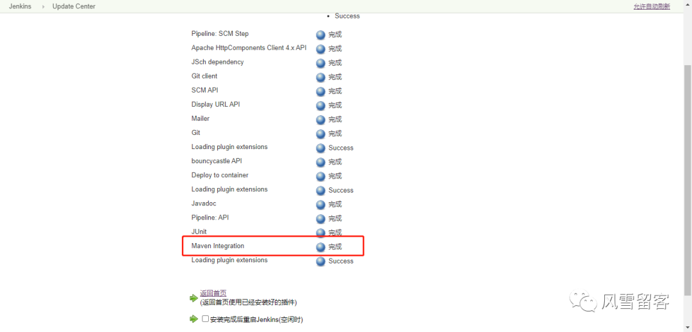
Task: Click the status ball for Deploy to container
Action: pyautogui.click(x=321, y=177)
